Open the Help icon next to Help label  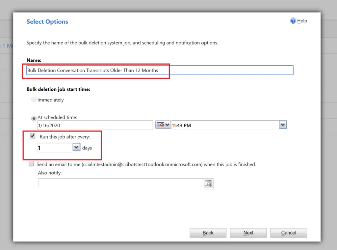pos(293,20)
